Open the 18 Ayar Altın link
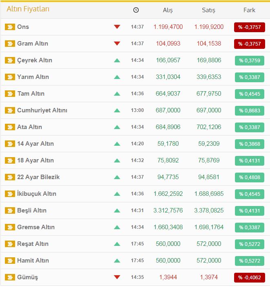This screenshot has height=287, width=270. pyautogui.click(x=35, y=160)
